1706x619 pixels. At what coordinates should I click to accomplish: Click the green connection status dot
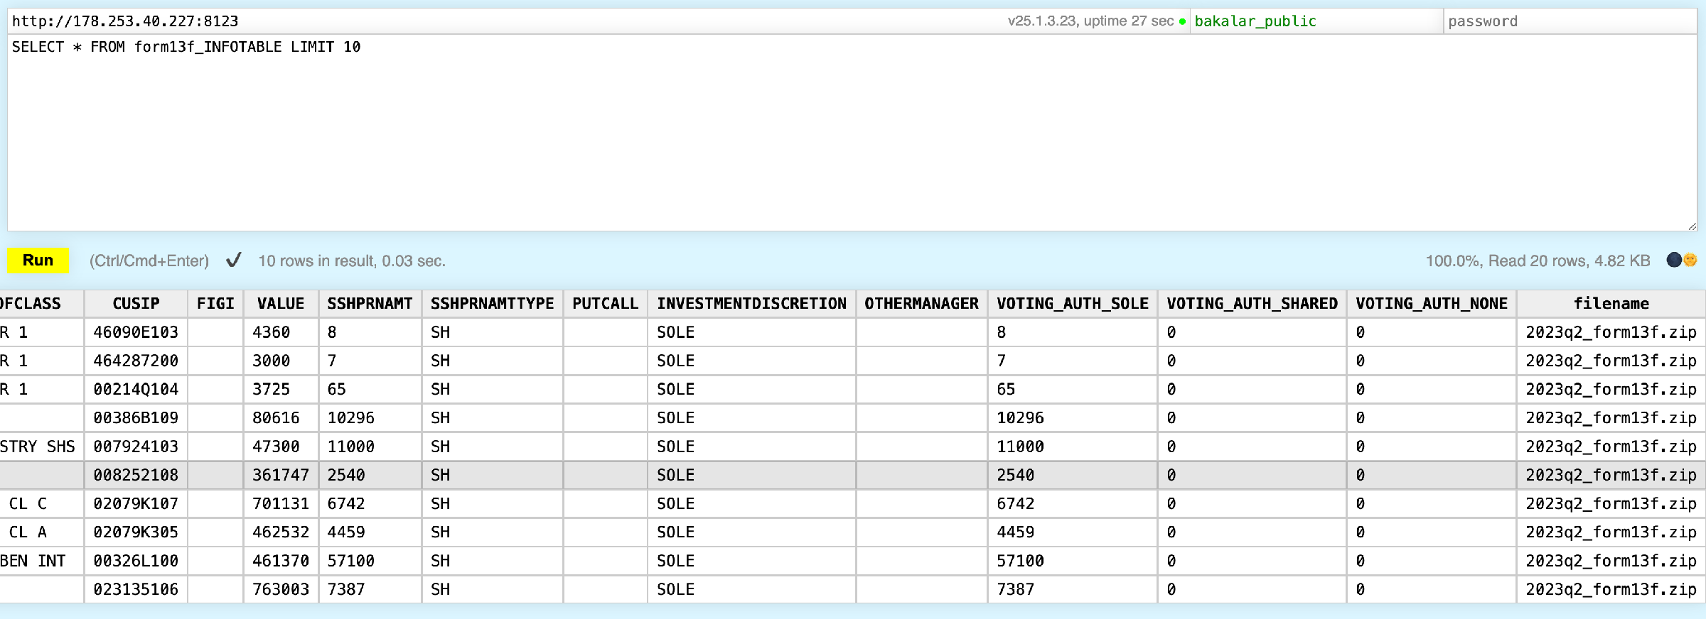click(x=1182, y=22)
